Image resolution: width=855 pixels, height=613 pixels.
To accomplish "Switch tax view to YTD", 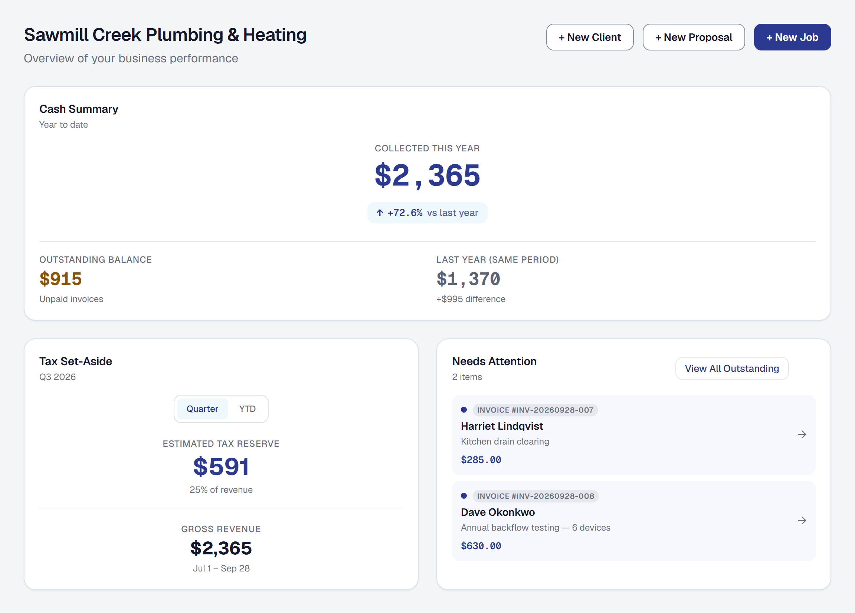I will click(247, 409).
